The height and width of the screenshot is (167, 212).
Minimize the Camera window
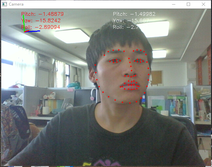coord(173,4)
